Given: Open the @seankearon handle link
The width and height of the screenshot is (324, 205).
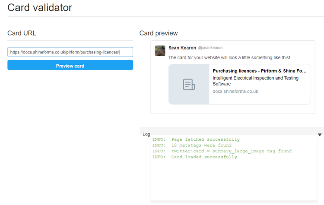Looking at the screenshot, I should pos(210,48).
